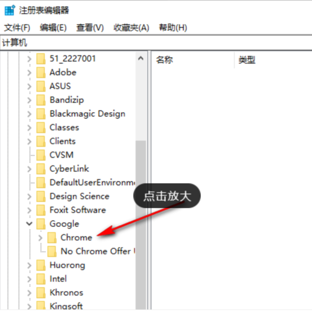
Task: Expand the 51_2227001 key
Action: (x=29, y=59)
